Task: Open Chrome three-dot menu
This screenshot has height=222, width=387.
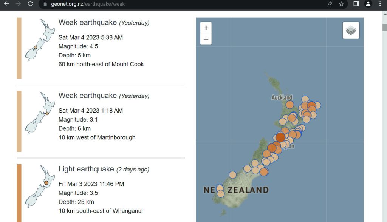Action: click(x=380, y=4)
